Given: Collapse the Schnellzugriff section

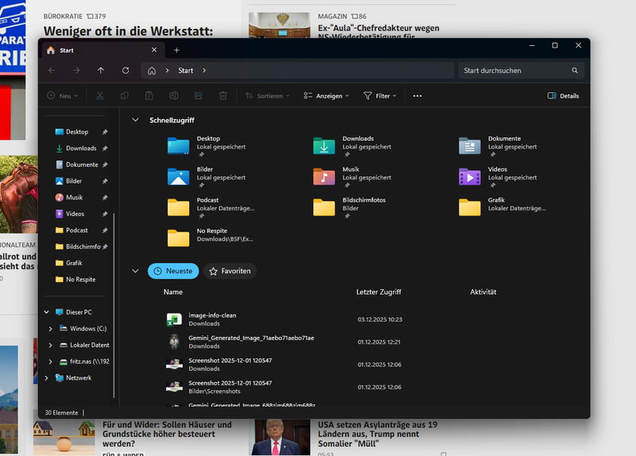Looking at the screenshot, I should tap(135, 120).
